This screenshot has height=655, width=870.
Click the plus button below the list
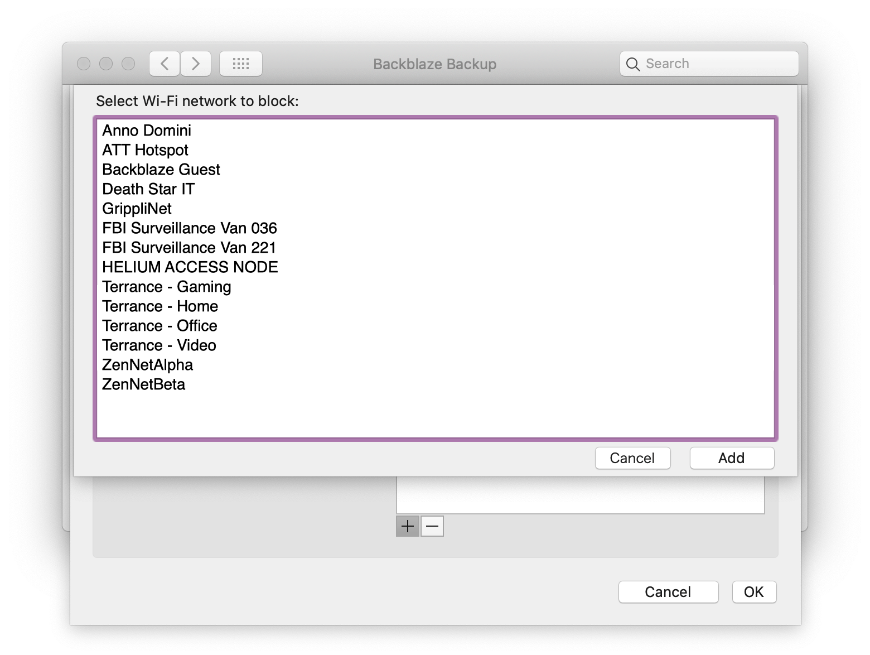coord(408,526)
